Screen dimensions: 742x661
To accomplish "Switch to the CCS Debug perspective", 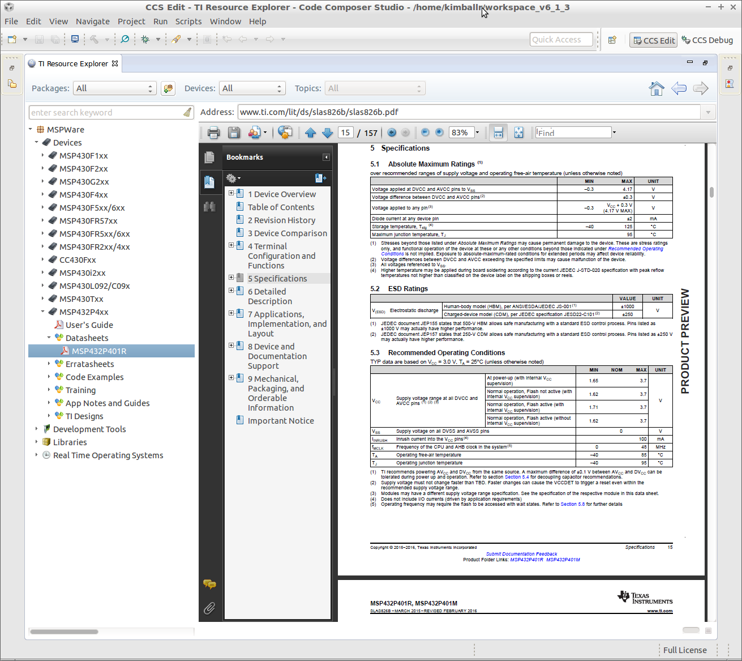I will point(707,40).
